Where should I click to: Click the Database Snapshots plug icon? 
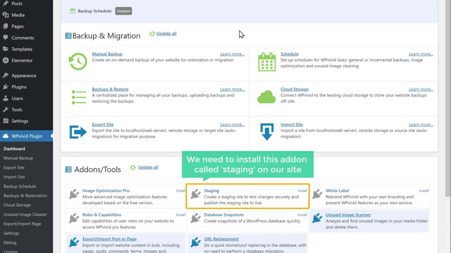click(x=196, y=218)
